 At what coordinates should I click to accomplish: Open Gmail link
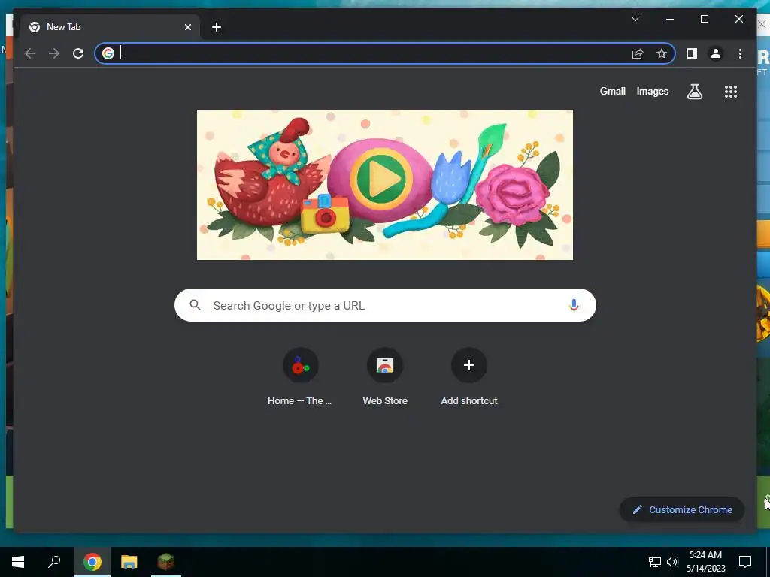pos(612,91)
